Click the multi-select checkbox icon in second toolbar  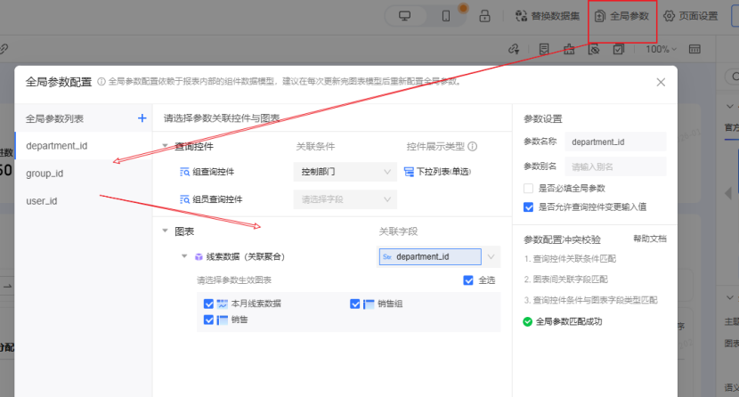click(618, 49)
